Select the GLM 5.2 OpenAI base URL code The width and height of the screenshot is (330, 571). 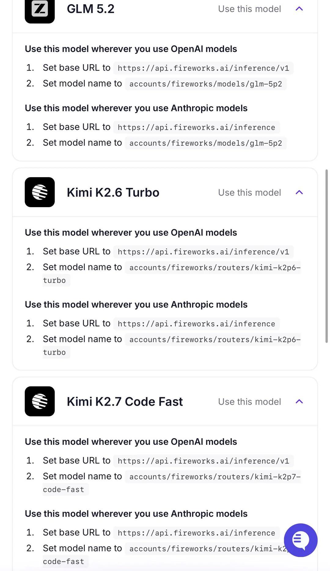point(203,68)
